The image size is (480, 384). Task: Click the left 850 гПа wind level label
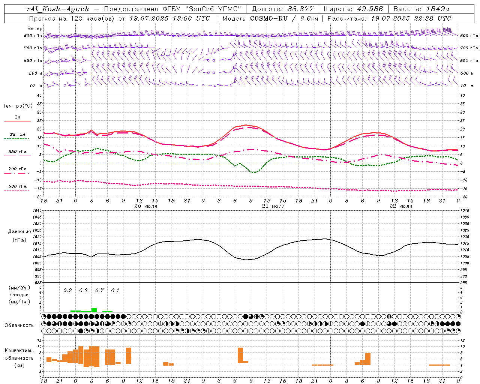pos(33,60)
